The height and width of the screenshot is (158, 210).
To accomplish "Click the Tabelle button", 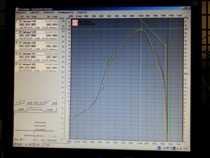I will click(21, 109).
